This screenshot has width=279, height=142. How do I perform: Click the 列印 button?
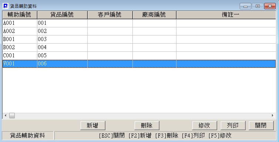click(233, 125)
